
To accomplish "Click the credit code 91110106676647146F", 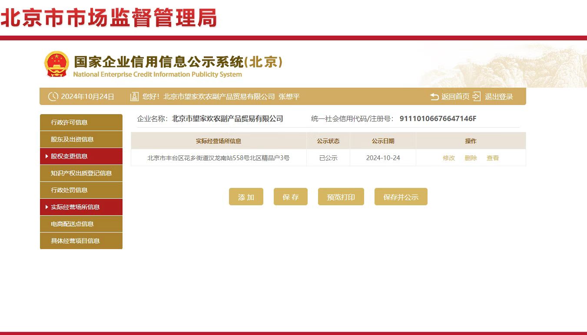I will 438,118.
